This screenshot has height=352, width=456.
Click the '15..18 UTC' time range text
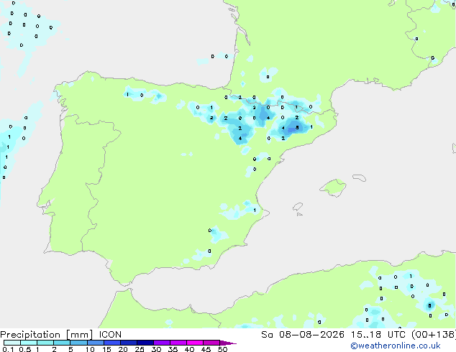pos(378,335)
